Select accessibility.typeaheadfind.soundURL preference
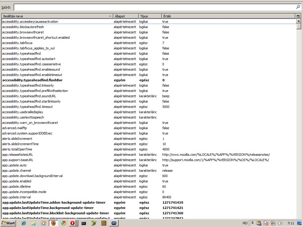The image size is (303, 227). pyautogui.click(x=149, y=96)
